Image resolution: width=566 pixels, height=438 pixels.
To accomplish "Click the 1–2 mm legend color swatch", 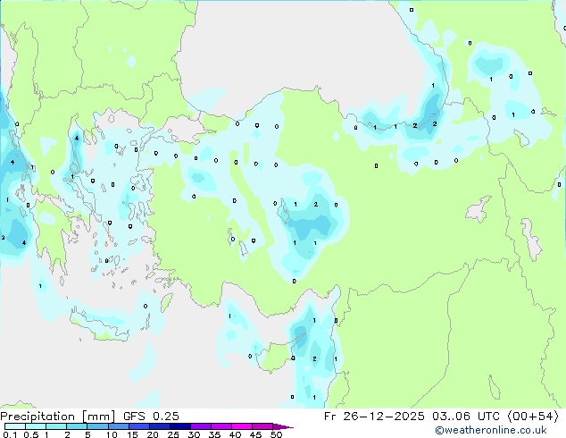I will click(56, 426).
